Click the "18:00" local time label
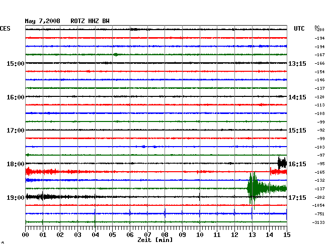This screenshot has height=248, width=327. (16, 164)
